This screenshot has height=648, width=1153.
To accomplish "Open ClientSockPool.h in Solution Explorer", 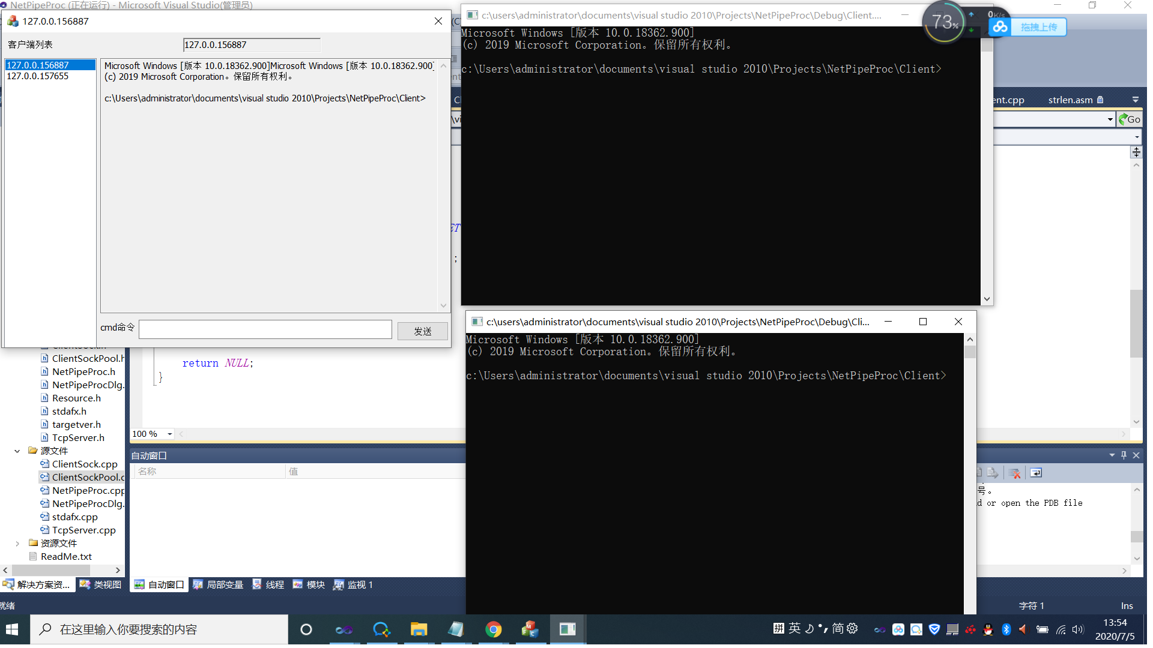I will tap(88, 358).
